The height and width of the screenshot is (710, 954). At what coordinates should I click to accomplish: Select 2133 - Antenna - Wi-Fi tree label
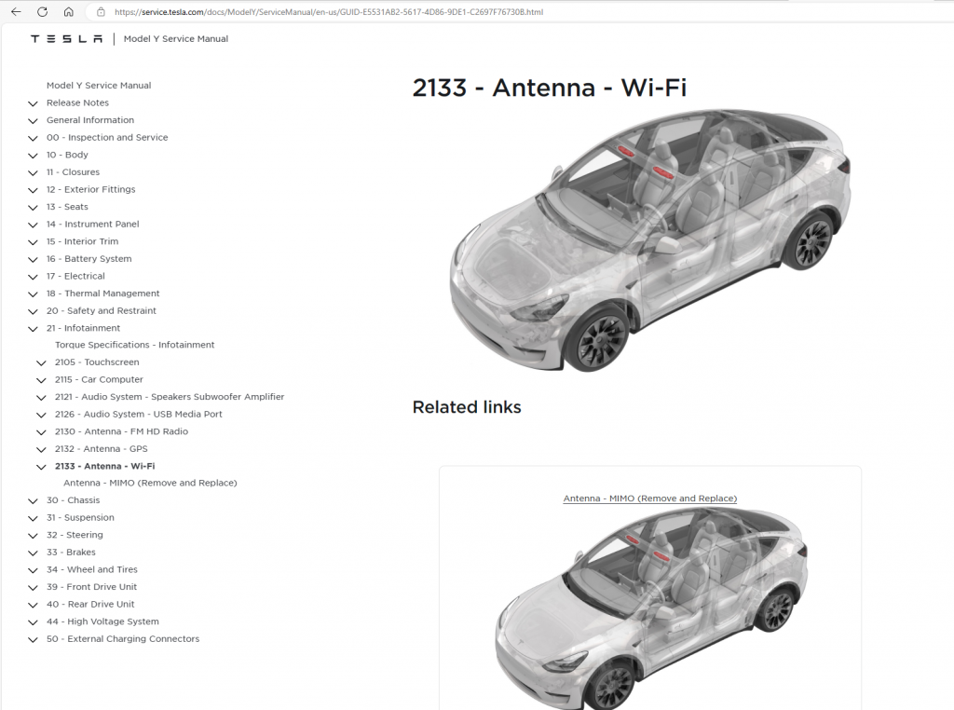(x=104, y=466)
